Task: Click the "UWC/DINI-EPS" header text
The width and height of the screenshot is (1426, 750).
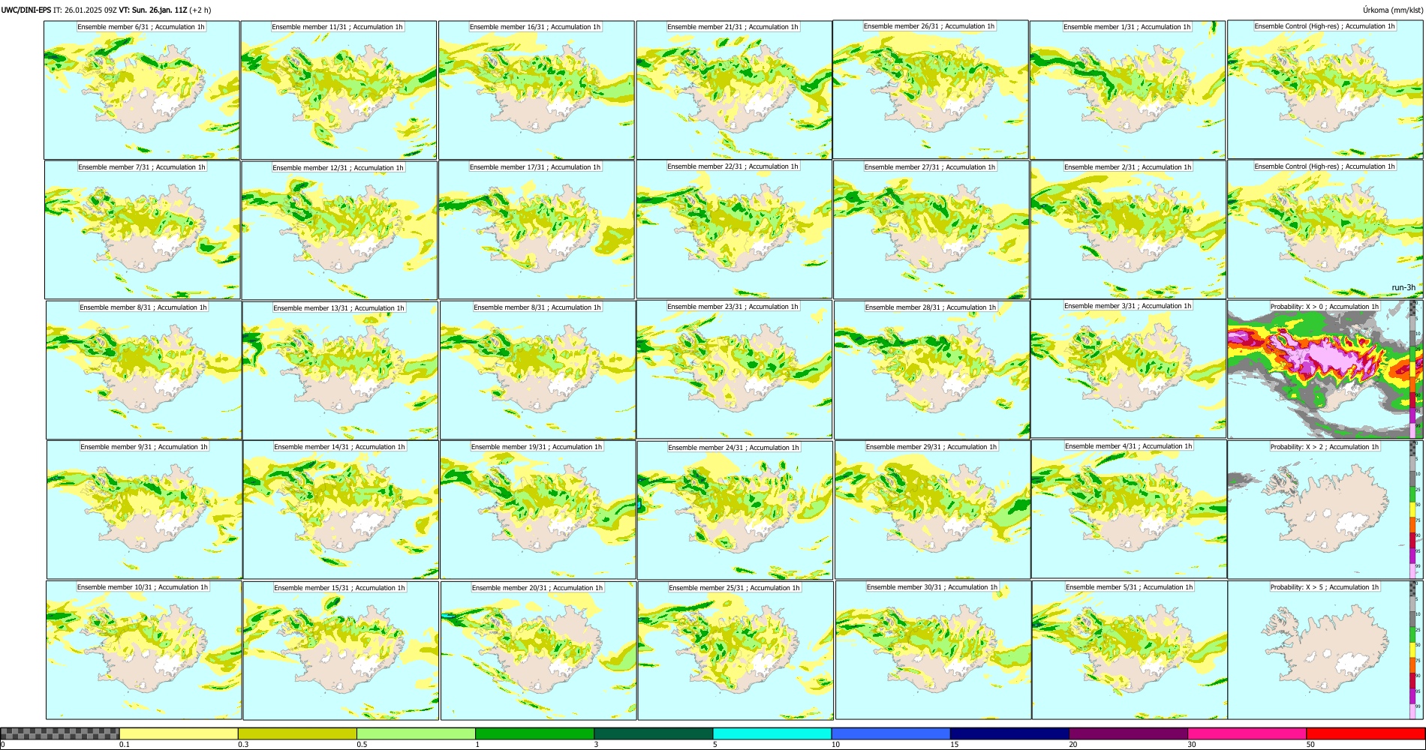Action: click(26, 10)
